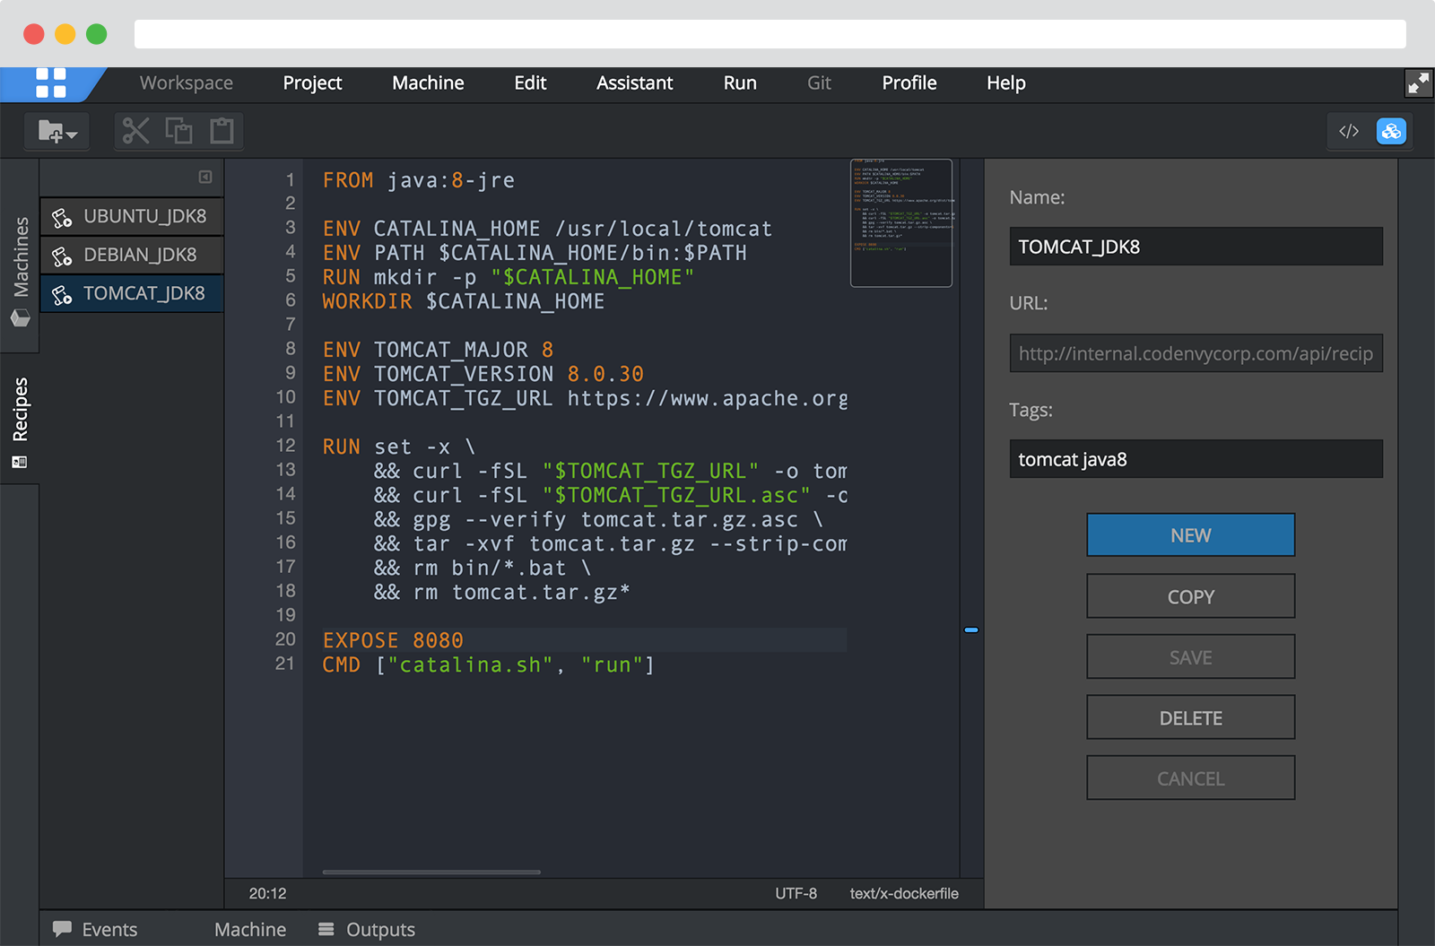Open the Recipes panel icon in sidebar

[x=20, y=461]
